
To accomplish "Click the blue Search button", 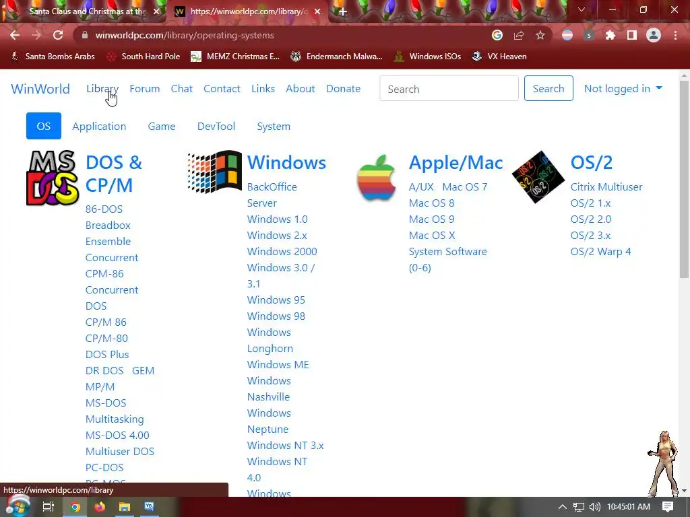I will coord(548,88).
